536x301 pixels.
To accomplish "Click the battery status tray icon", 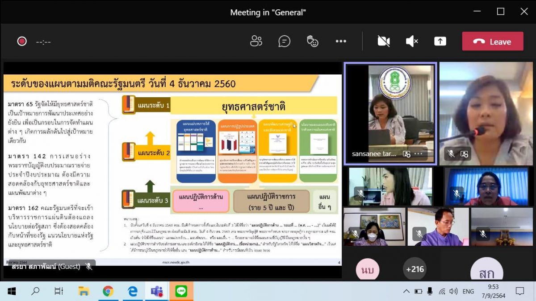I will tap(418, 291).
